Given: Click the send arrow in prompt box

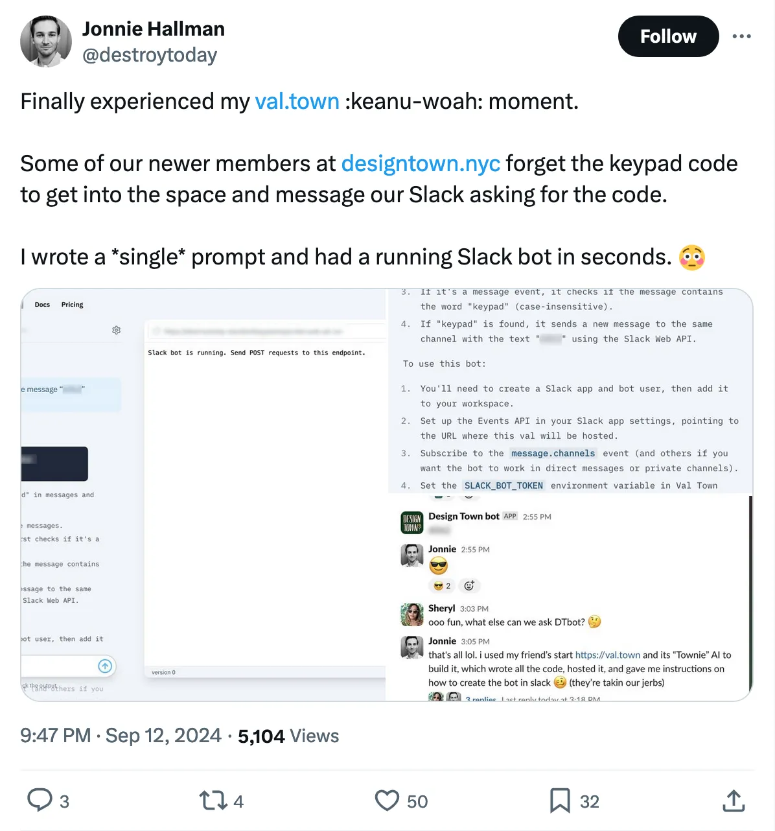Looking at the screenshot, I should [105, 666].
